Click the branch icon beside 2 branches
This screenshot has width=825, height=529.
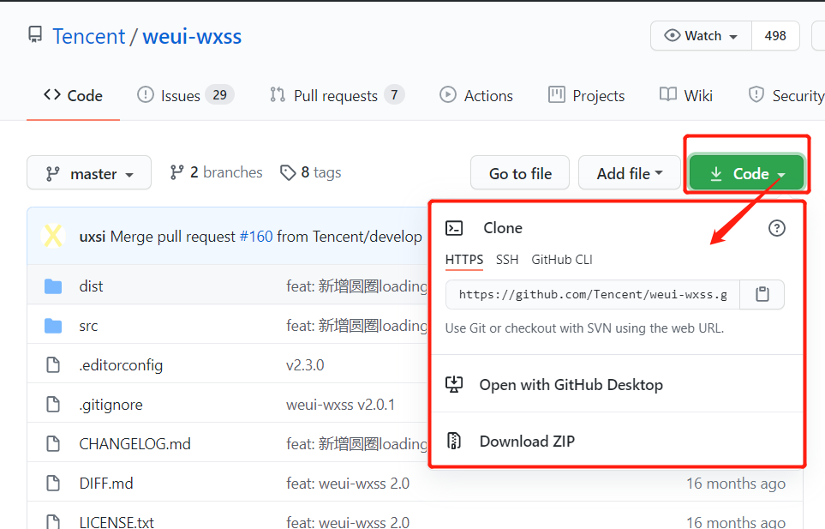(176, 172)
